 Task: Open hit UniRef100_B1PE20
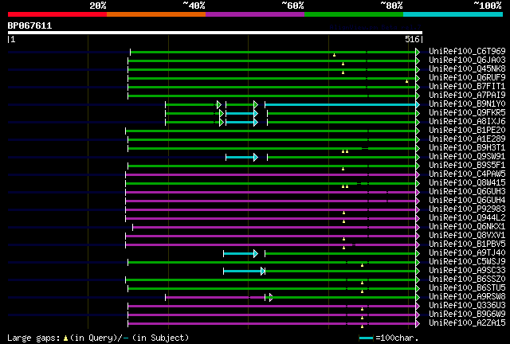tap(467, 130)
